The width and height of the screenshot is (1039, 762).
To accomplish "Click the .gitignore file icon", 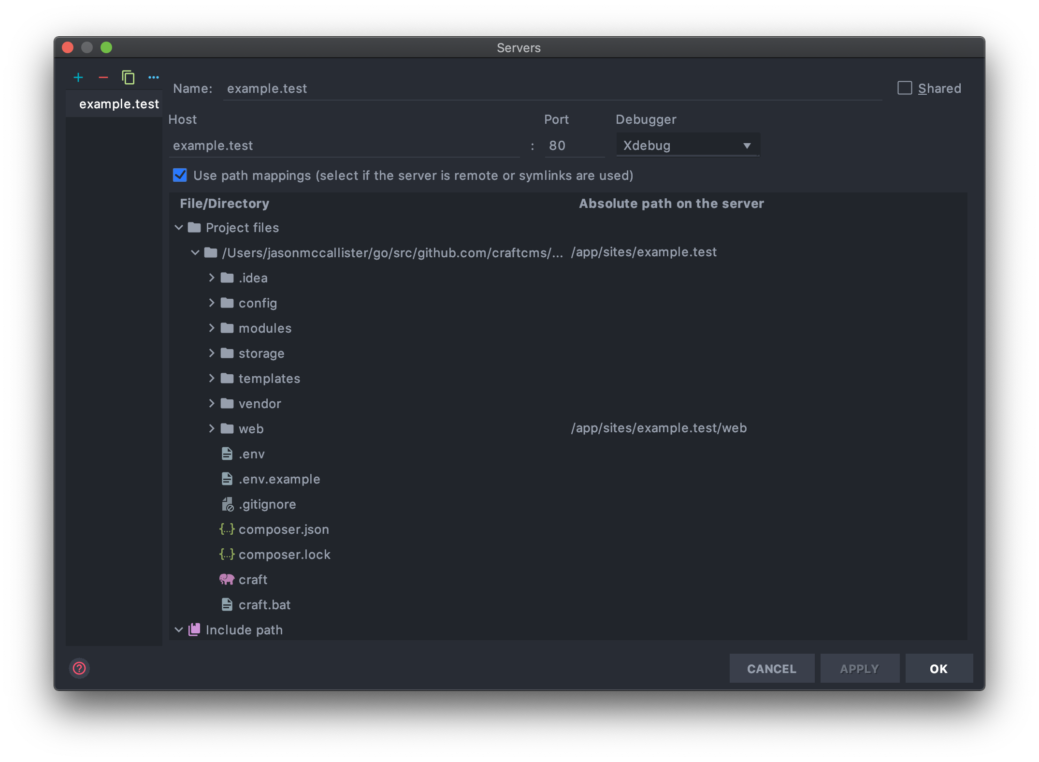I will tap(227, 504).
